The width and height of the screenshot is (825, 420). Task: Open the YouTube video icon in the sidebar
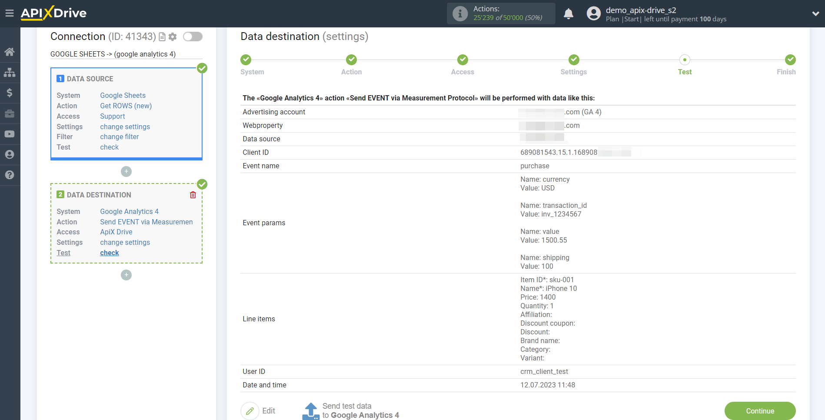(x=10, y=133)
